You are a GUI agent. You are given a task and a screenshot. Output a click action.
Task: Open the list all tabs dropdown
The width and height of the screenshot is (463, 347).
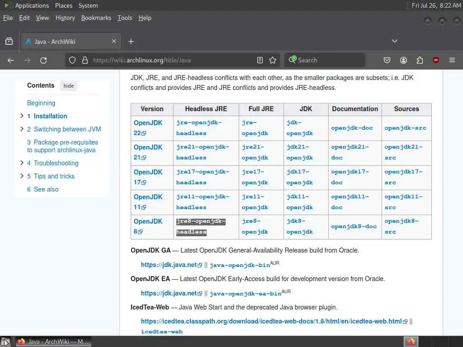(394, 41)
